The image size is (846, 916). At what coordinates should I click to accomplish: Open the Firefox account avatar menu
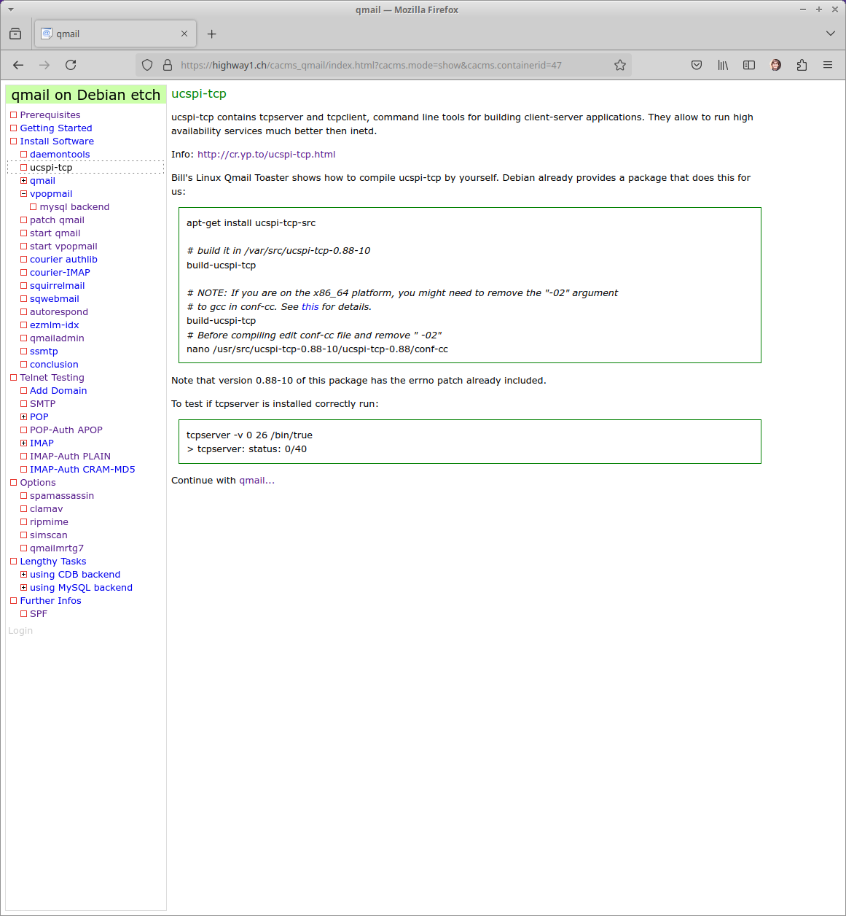[x=775, y=65]
